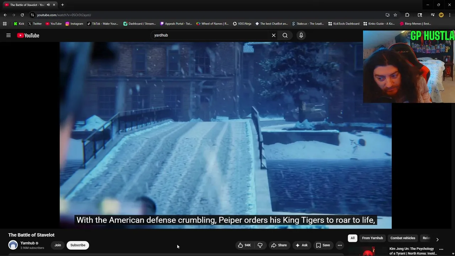Open the Ask AI button
Image resolution: width=455 pixels, height=256 pixels.
301,245
